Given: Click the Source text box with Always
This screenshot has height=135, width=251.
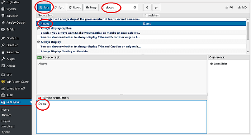Looking at the screenshot, I should click(x=122, y=77).
